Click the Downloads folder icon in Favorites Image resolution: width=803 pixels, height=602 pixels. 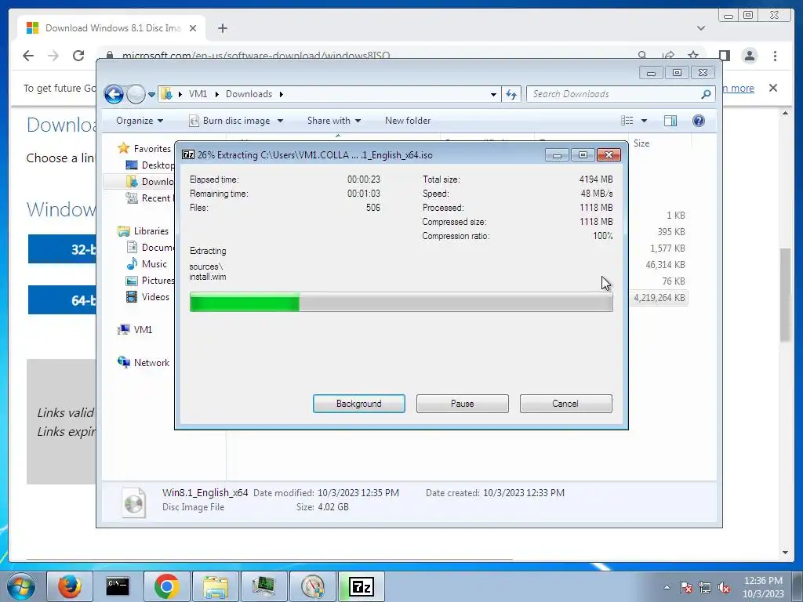coord(132,181)
